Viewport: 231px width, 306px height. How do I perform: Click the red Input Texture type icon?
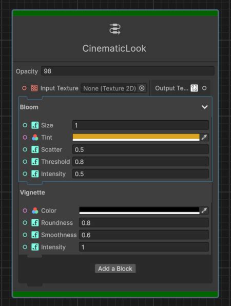34,88
